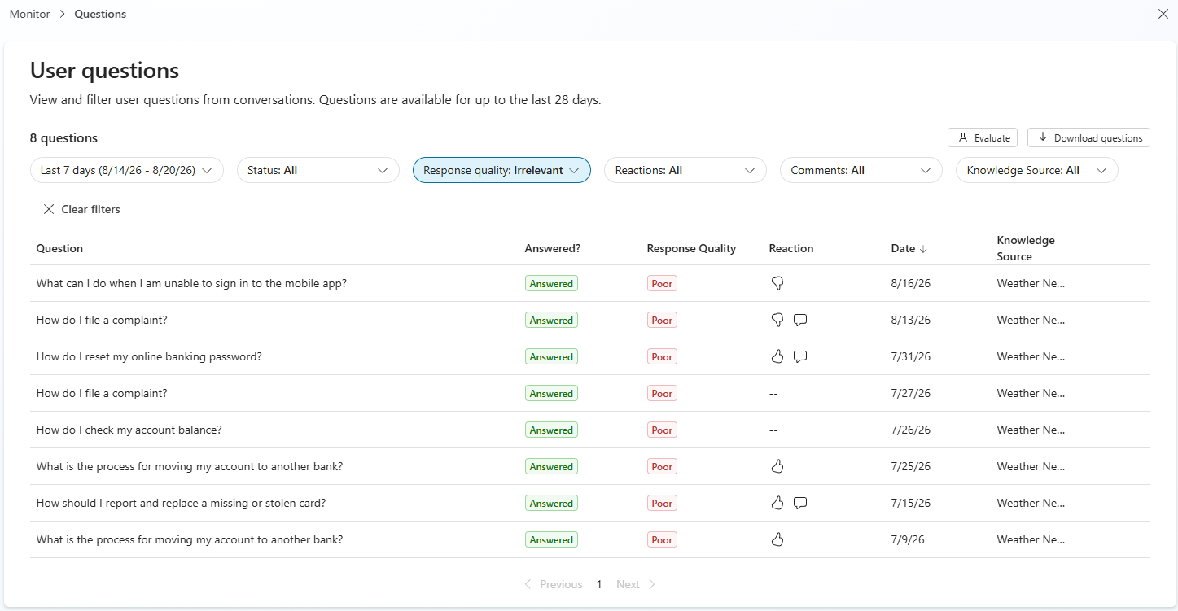The image size is (1178, 611).
Task: Click the Answered badge on the 7/15/26 row
Action: tap(551, 504)
